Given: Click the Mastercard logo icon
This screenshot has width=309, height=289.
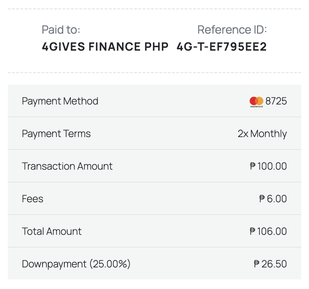Looking at the screenshot, I should (x=256, y=102).
